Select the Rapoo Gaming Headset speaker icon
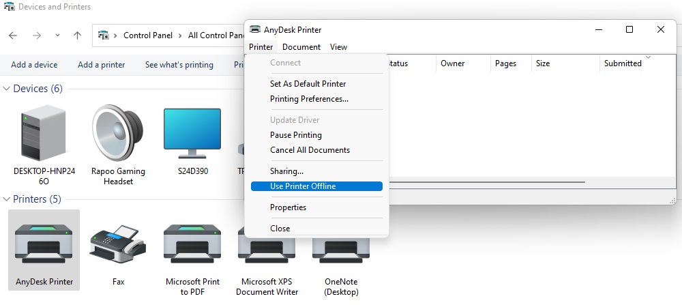 118,132
